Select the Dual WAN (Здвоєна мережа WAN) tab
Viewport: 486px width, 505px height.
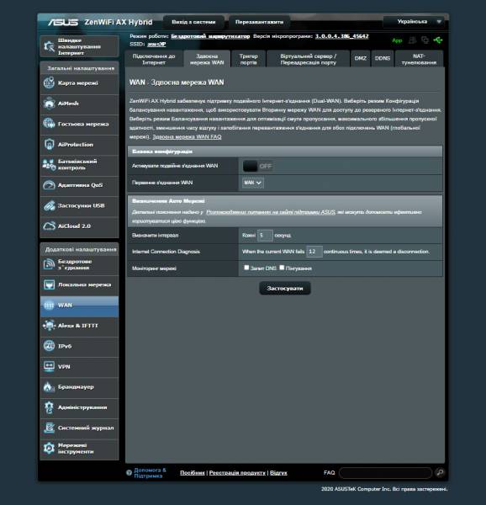tap(207, 59)
